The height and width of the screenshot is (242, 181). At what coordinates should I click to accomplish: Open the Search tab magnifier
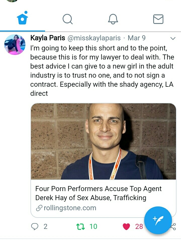pos(67,19)
